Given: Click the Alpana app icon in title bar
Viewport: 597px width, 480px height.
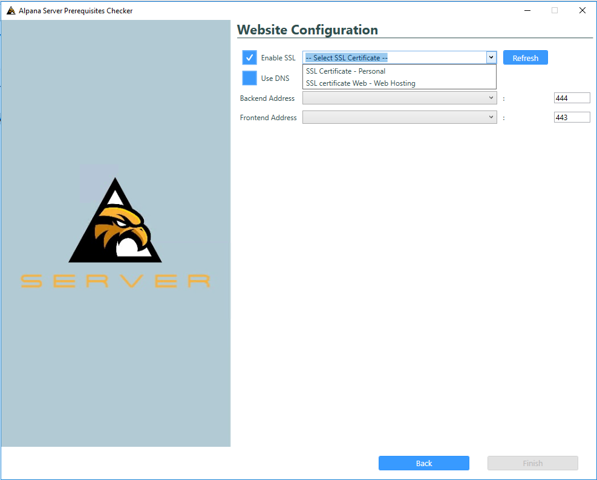Looking at the screenshot, I should (x=11, y=11).
